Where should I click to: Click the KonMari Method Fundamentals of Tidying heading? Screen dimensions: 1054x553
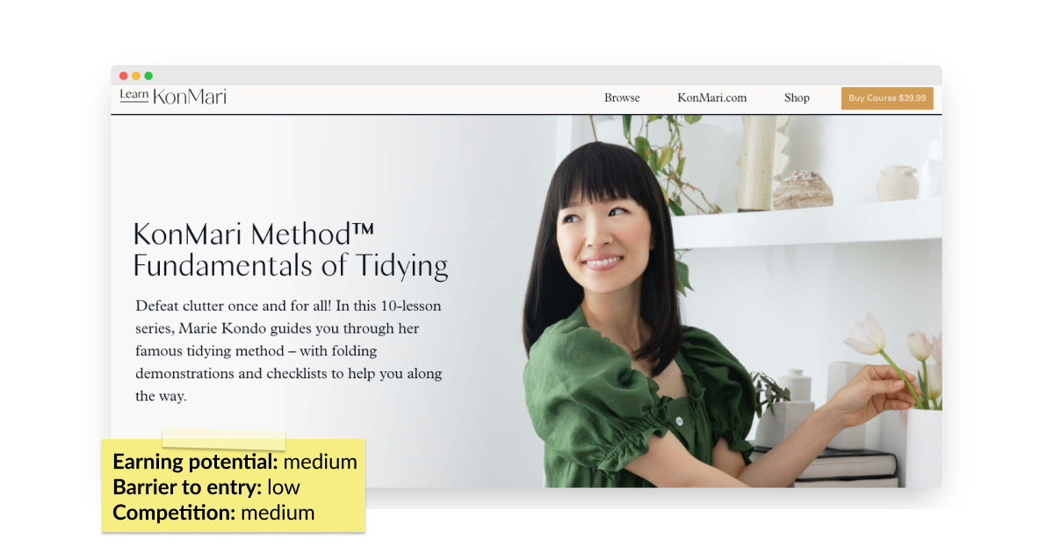pos(291,250)
